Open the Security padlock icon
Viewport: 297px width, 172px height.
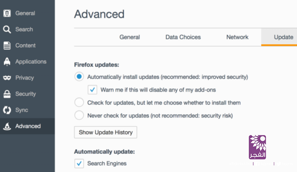[x=6, y=94]
